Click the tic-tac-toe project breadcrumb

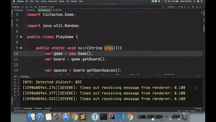(16, 7)
